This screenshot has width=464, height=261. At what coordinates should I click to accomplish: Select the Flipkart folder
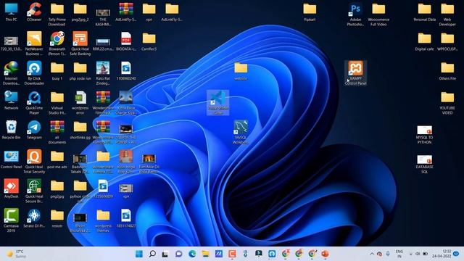[x=310, y=12]
